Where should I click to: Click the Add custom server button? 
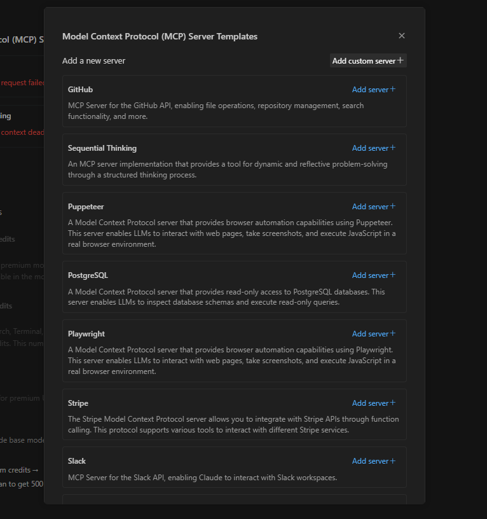(368, 60)
